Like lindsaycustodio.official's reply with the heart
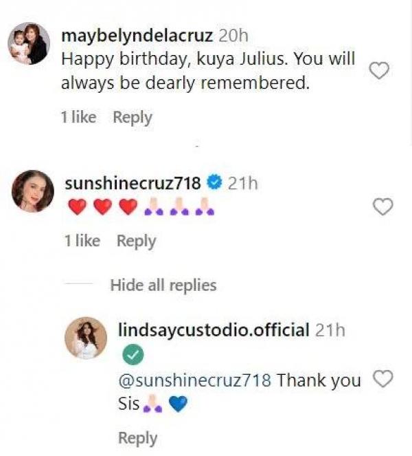Screen dimensions: 412x456 click(382, 379)
